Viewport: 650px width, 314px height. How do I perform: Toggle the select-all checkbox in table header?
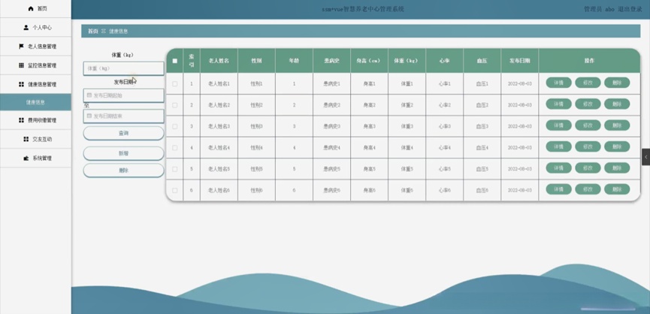click(175, 61)
